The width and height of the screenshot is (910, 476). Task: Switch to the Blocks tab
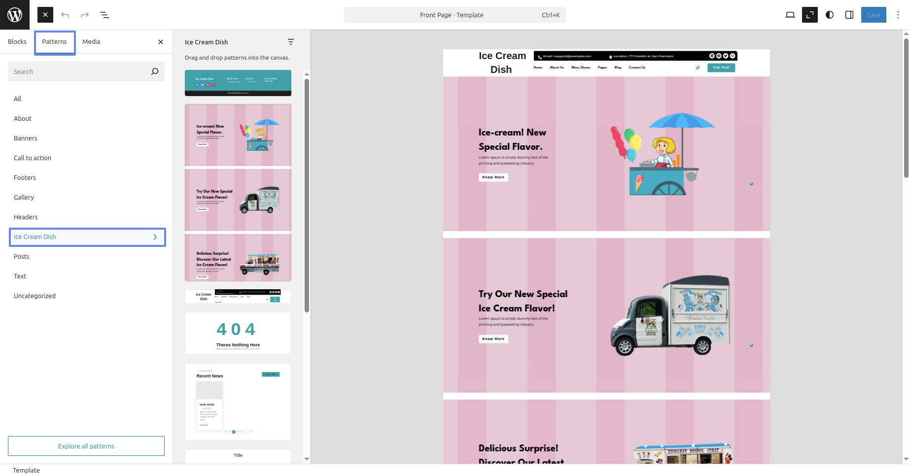[17, 42]
